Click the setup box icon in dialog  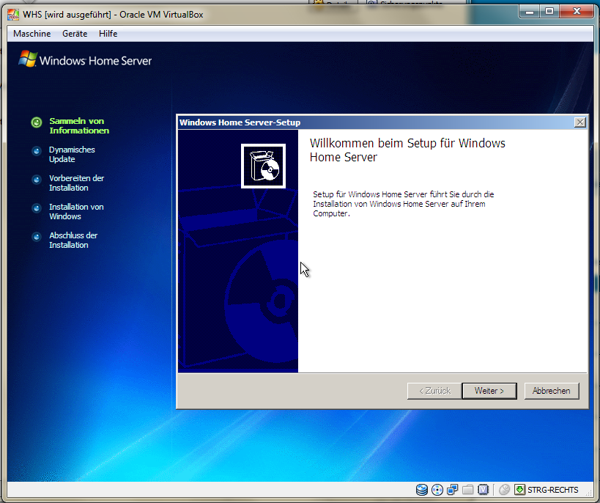[263, 166]
